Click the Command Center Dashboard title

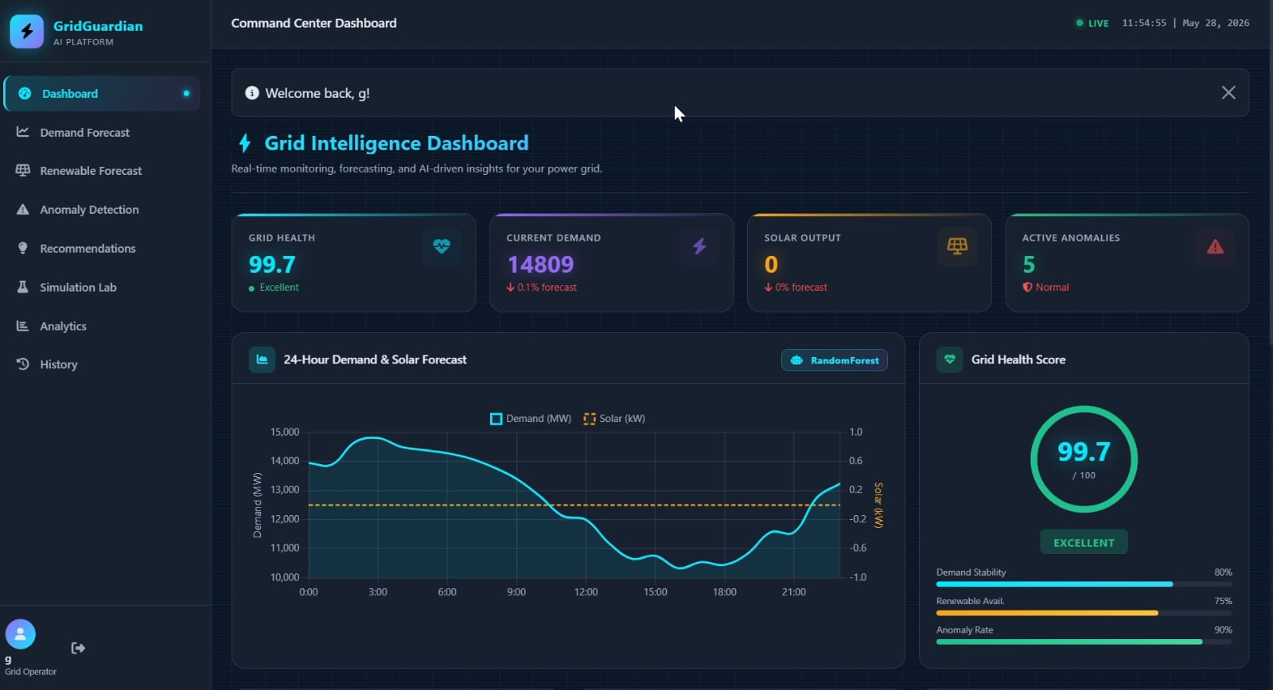coord(313,23)
